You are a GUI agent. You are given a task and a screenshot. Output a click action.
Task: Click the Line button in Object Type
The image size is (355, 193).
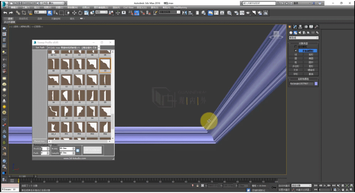pos(295,54)
